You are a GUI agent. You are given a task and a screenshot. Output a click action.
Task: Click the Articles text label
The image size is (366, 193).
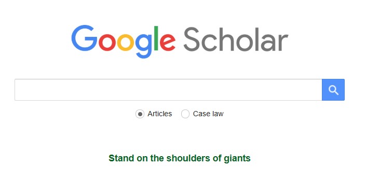coord(160,114)
